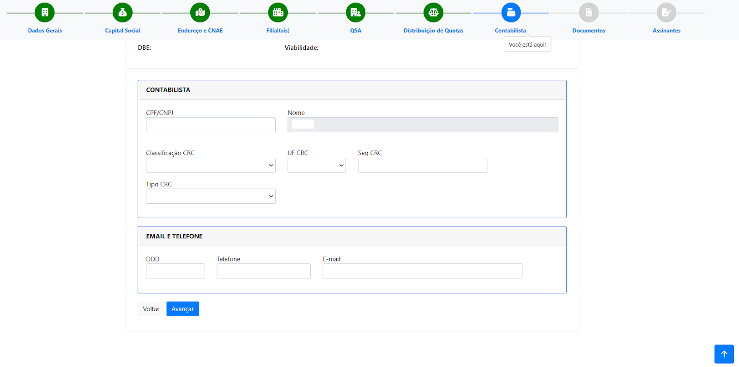Click the EMAIL E TELEFONE section header
The width and height of the screenshot is (739, 367).
(352, 236)
